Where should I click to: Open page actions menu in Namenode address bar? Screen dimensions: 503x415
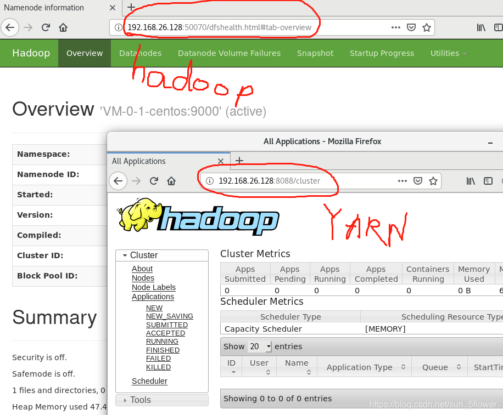pos(396,27)
